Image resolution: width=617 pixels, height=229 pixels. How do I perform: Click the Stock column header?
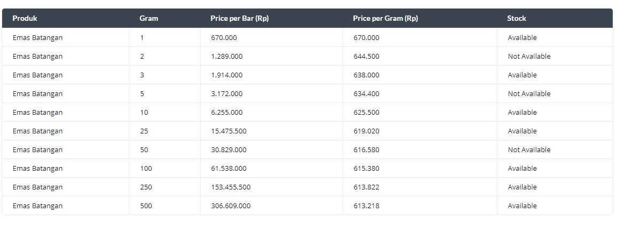click(516, 18)
